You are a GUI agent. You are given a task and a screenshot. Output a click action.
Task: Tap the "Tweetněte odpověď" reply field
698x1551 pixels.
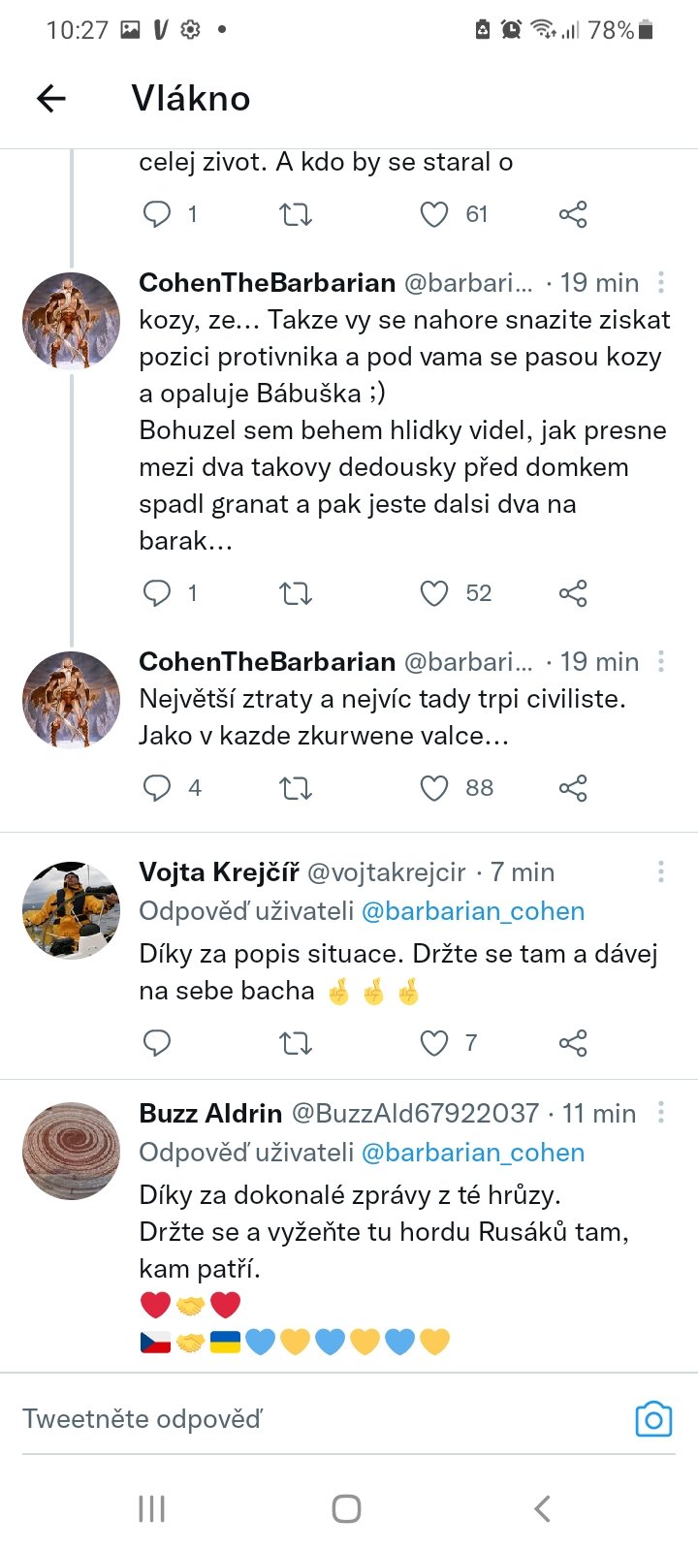(x=291, y=1419)
